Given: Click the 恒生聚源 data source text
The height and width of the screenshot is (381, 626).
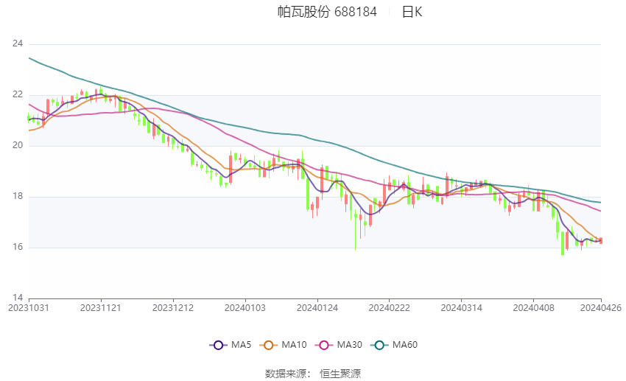Looking at the screenshot, I should click(x=340, y=374).
